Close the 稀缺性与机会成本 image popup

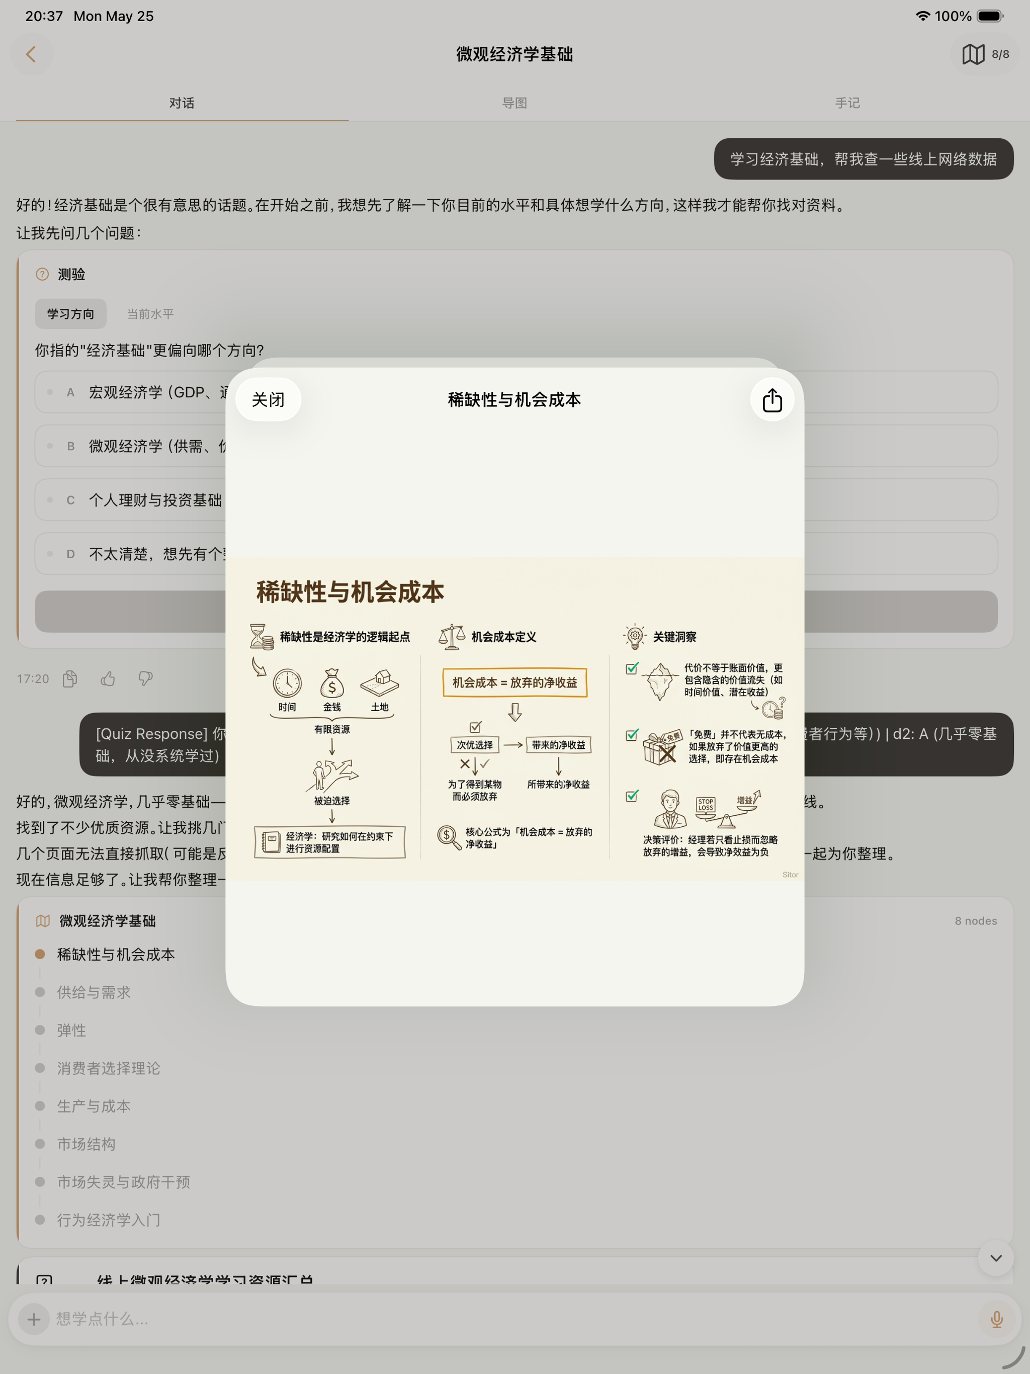point(268,399)
